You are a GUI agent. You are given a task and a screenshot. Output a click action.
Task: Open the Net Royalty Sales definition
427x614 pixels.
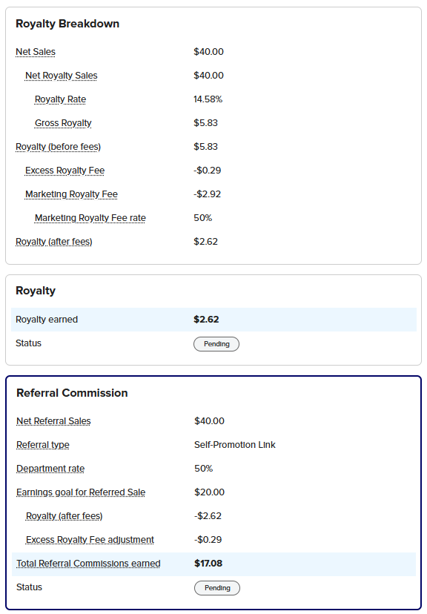(61, 76)
